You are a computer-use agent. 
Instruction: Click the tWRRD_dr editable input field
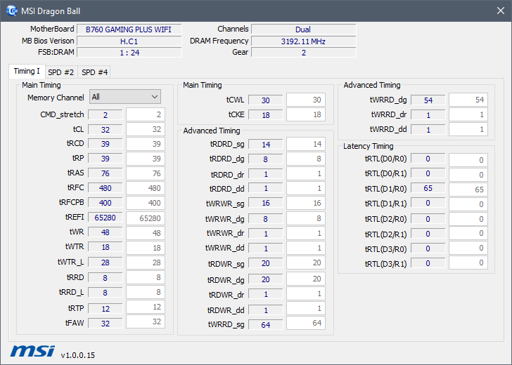coord(468,114)
